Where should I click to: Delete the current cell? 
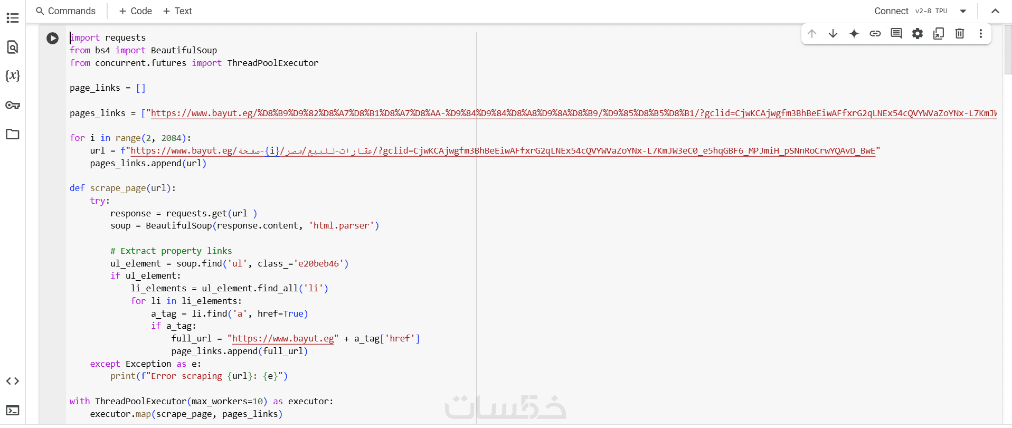[x=960, y=34]
